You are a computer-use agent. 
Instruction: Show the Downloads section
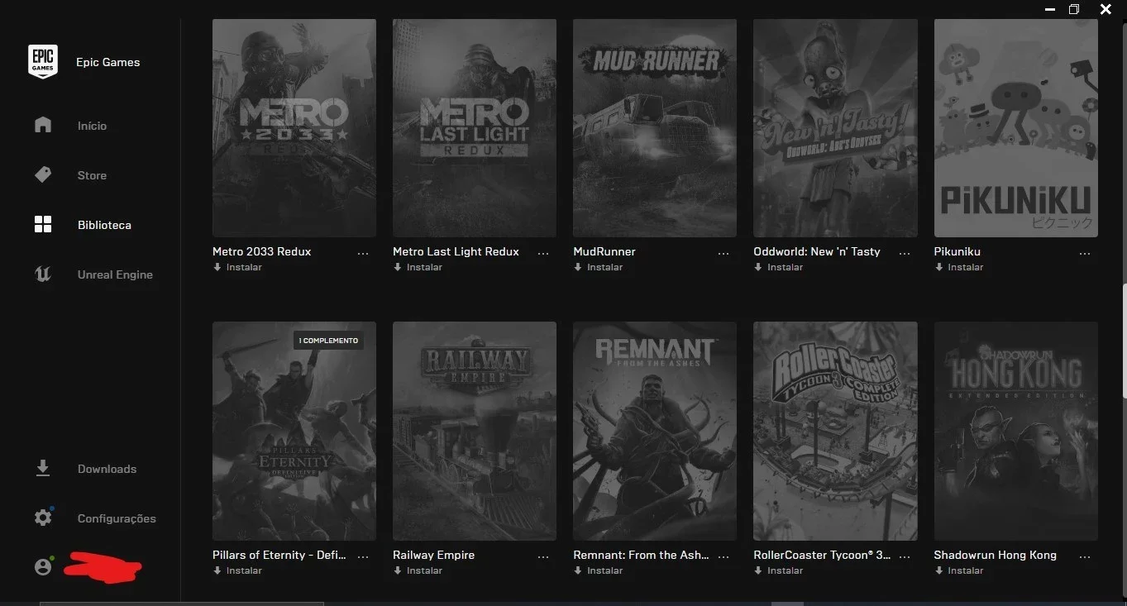tap(107, 469)
